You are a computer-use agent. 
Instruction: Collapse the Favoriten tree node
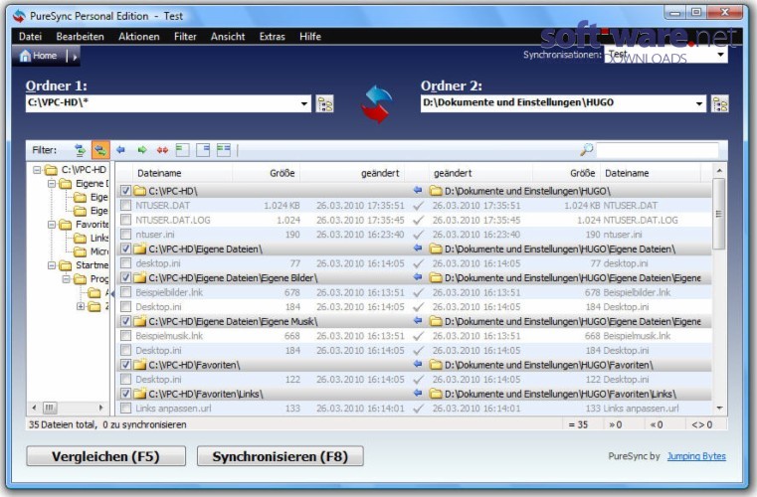coord(51,225)
